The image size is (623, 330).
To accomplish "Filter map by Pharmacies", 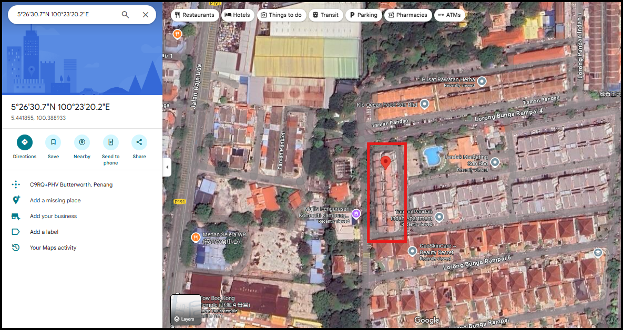I will tap(407, 15).
